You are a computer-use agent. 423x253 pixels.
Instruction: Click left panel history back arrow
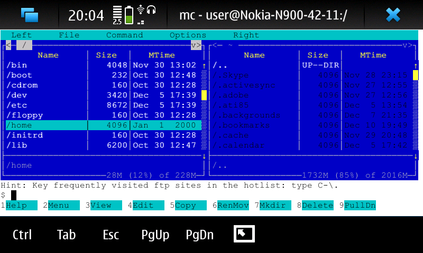pyautogui.click(x=8, y=45)
